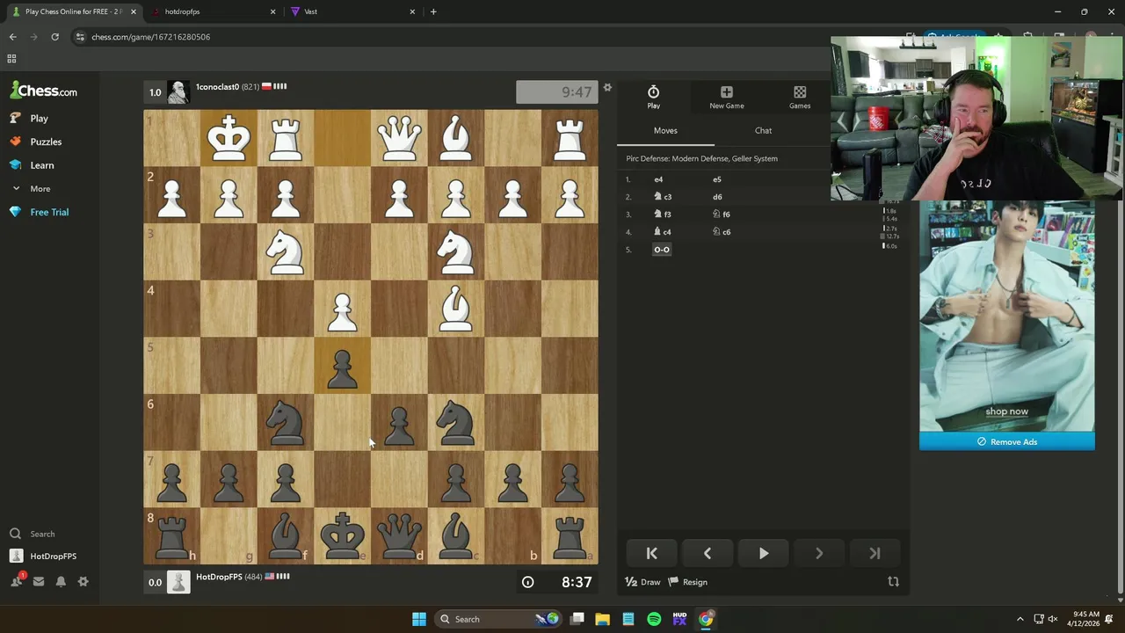The image size is (1125, 633).
Task: Step back one move
Action: point(708,553)
